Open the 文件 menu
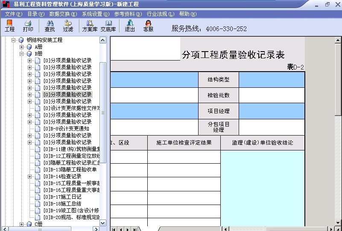The height and width of the screenshot is (231, 342). [13, 14]
